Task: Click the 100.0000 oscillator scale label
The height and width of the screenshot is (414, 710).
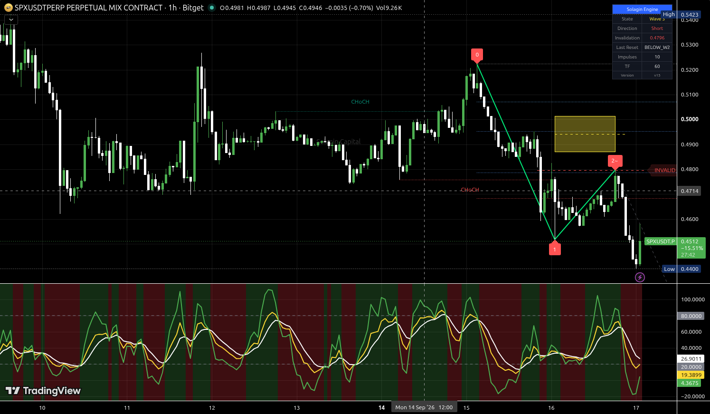Action: click(x=692, y=299)
